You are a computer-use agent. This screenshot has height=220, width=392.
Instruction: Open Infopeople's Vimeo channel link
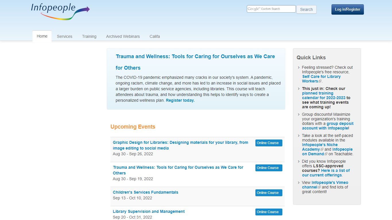(x=325, y=185)
